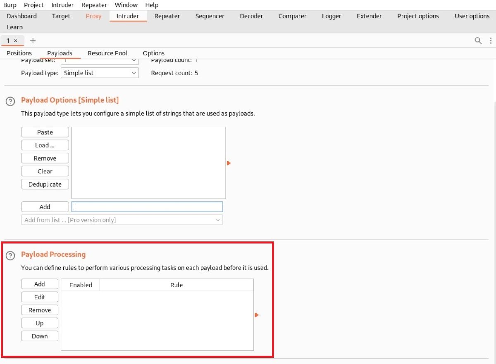Open the three-dot options menu icon

491,40
